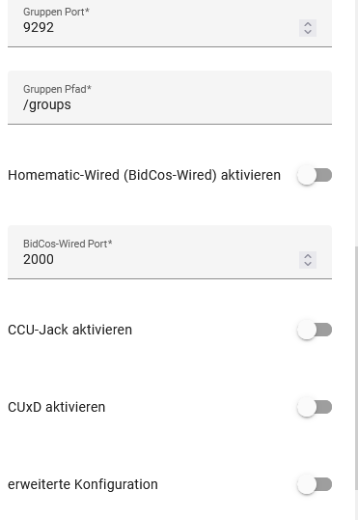Screen dimensions: 358x520
Task: Click the Gruppen Pfad* field caption
Action: point(57,89)
